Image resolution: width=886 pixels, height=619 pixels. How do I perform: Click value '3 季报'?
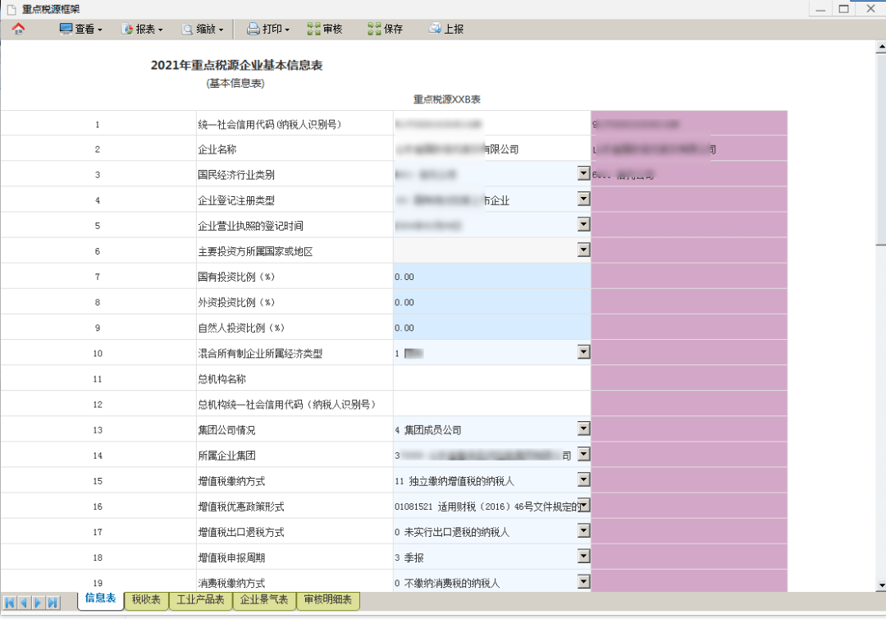click(409, 557)
